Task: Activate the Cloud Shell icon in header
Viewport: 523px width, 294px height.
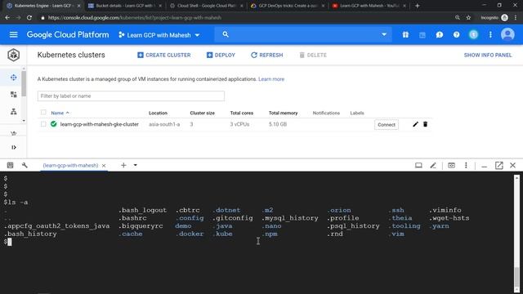Action: [x=422, y=34]
